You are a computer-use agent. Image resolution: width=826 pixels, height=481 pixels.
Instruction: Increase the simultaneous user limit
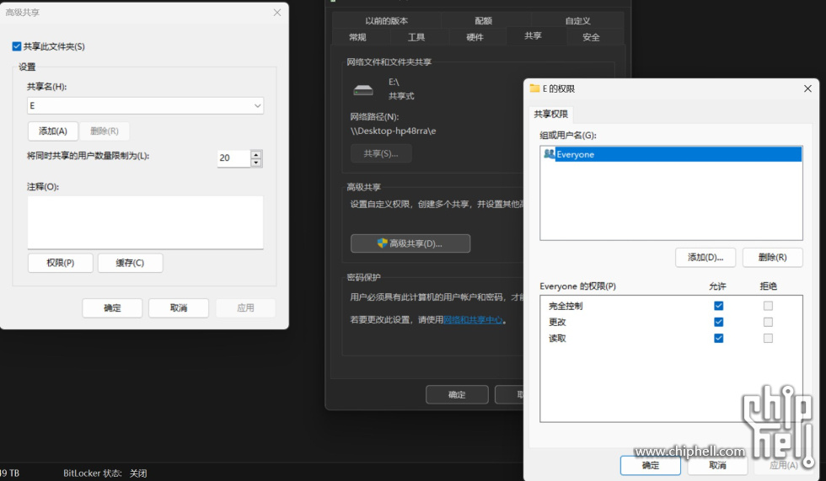(256, 154)
